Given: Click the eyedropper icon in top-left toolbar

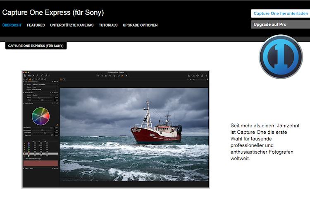Looking at the screenshot, I should 46,75.
